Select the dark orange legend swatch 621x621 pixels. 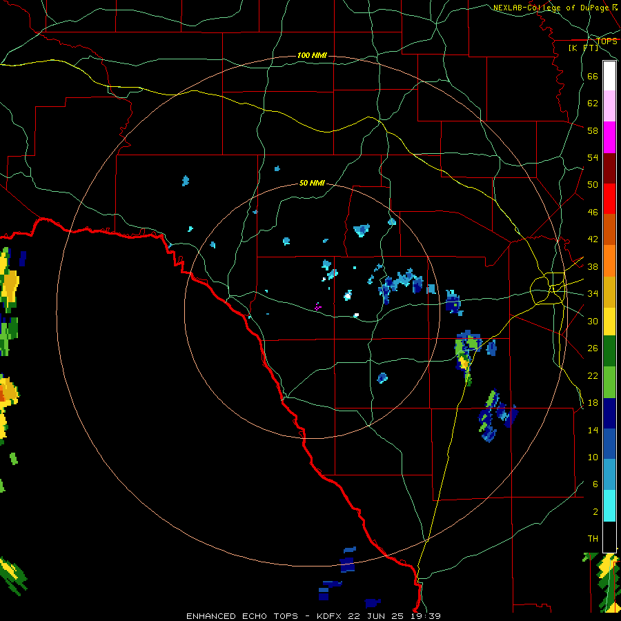click(x=609, y=229)
